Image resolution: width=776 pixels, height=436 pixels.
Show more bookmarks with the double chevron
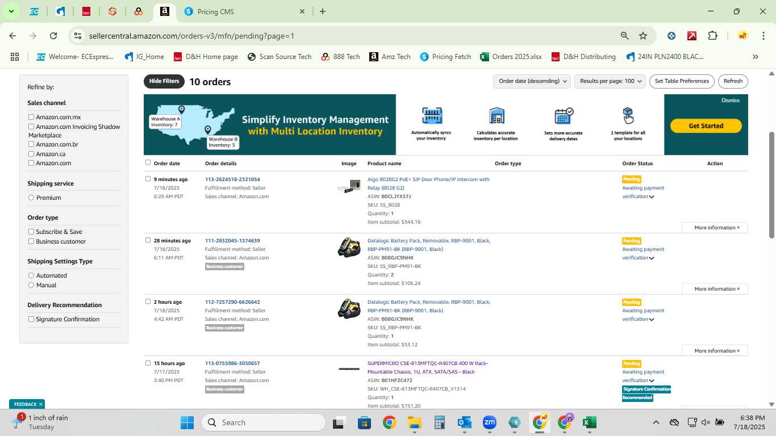[756, 57]
